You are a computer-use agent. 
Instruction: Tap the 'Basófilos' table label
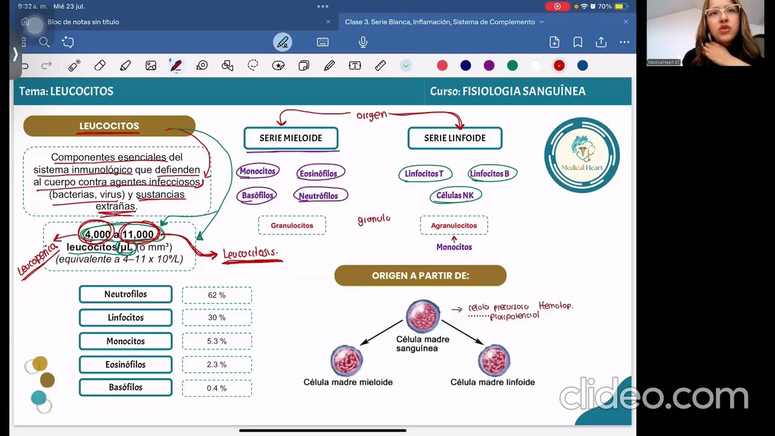tap(125, 388)
